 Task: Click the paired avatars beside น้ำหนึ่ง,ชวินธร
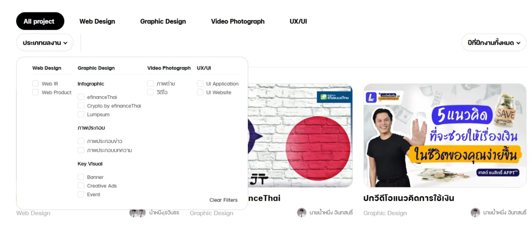(137, 213)
